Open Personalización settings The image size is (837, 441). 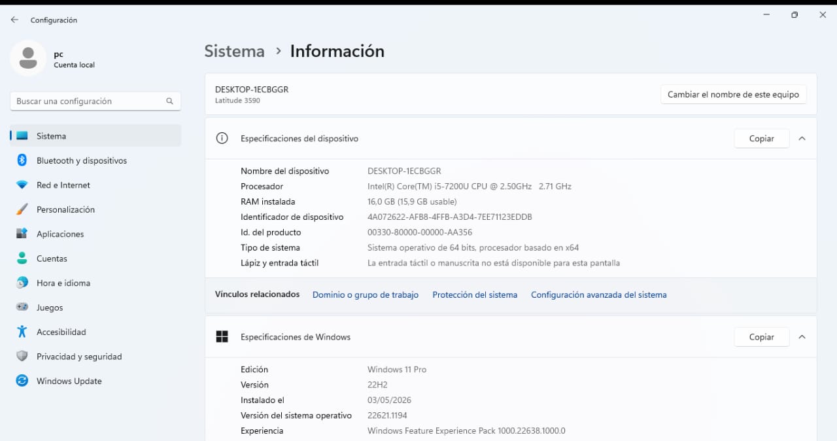click(x=95, y=209)
